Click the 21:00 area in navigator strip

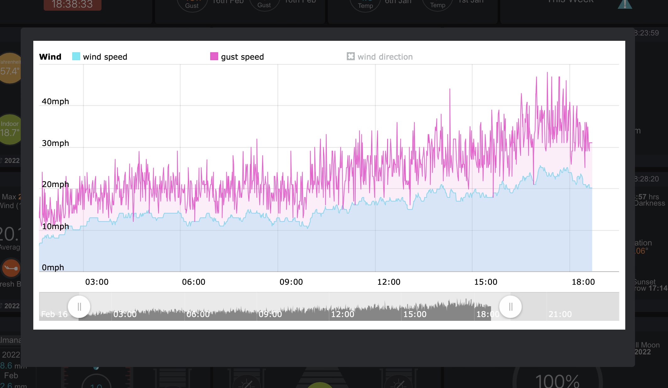560,314
